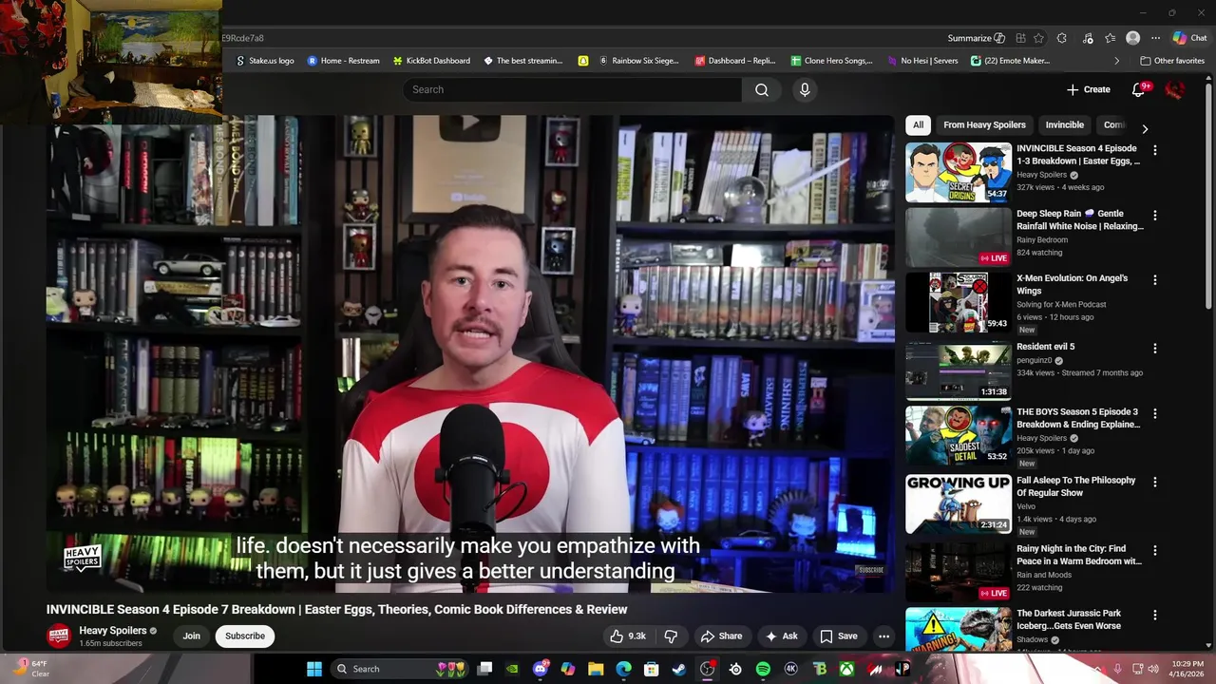Click subscribe watermark in video corner
Screen dimensions: 1216x684
tap(871, 570)
